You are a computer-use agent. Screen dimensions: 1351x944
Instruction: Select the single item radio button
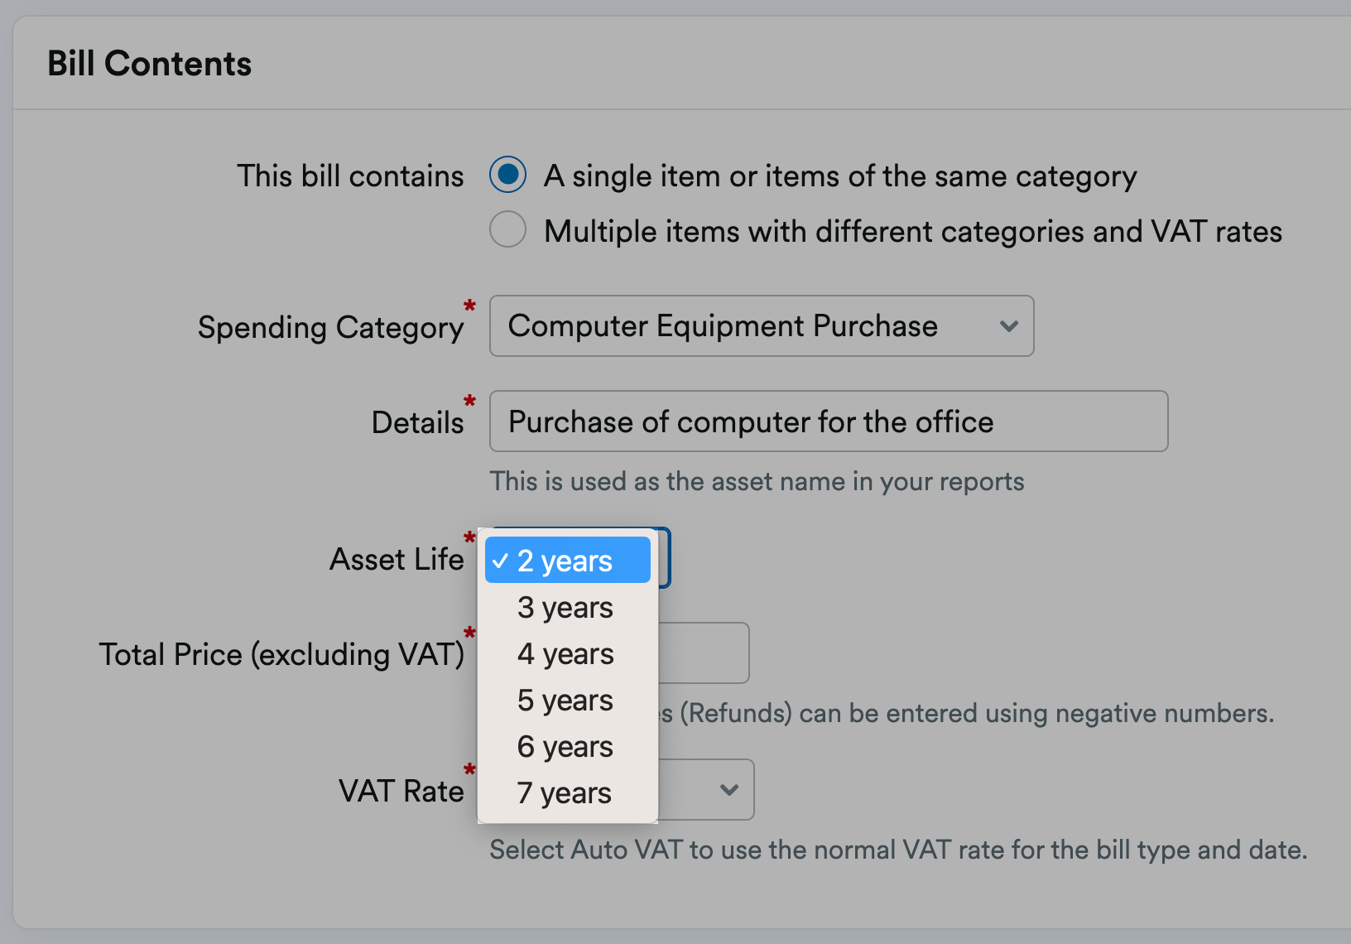tap(507, 175)
